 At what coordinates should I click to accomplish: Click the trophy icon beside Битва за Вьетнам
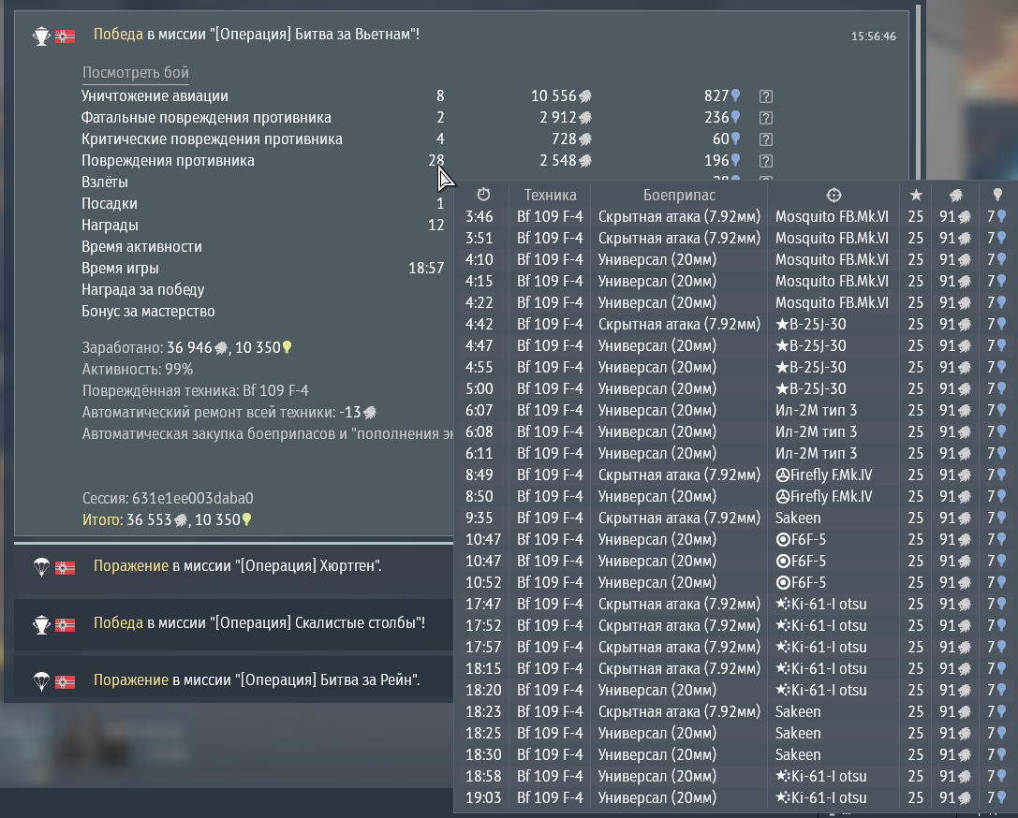[41, 37]
